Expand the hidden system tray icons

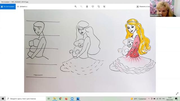149,99
